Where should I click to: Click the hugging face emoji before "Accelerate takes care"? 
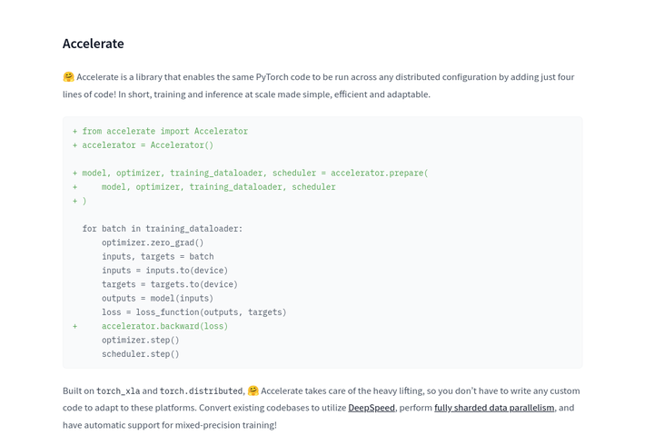[253, 391]
